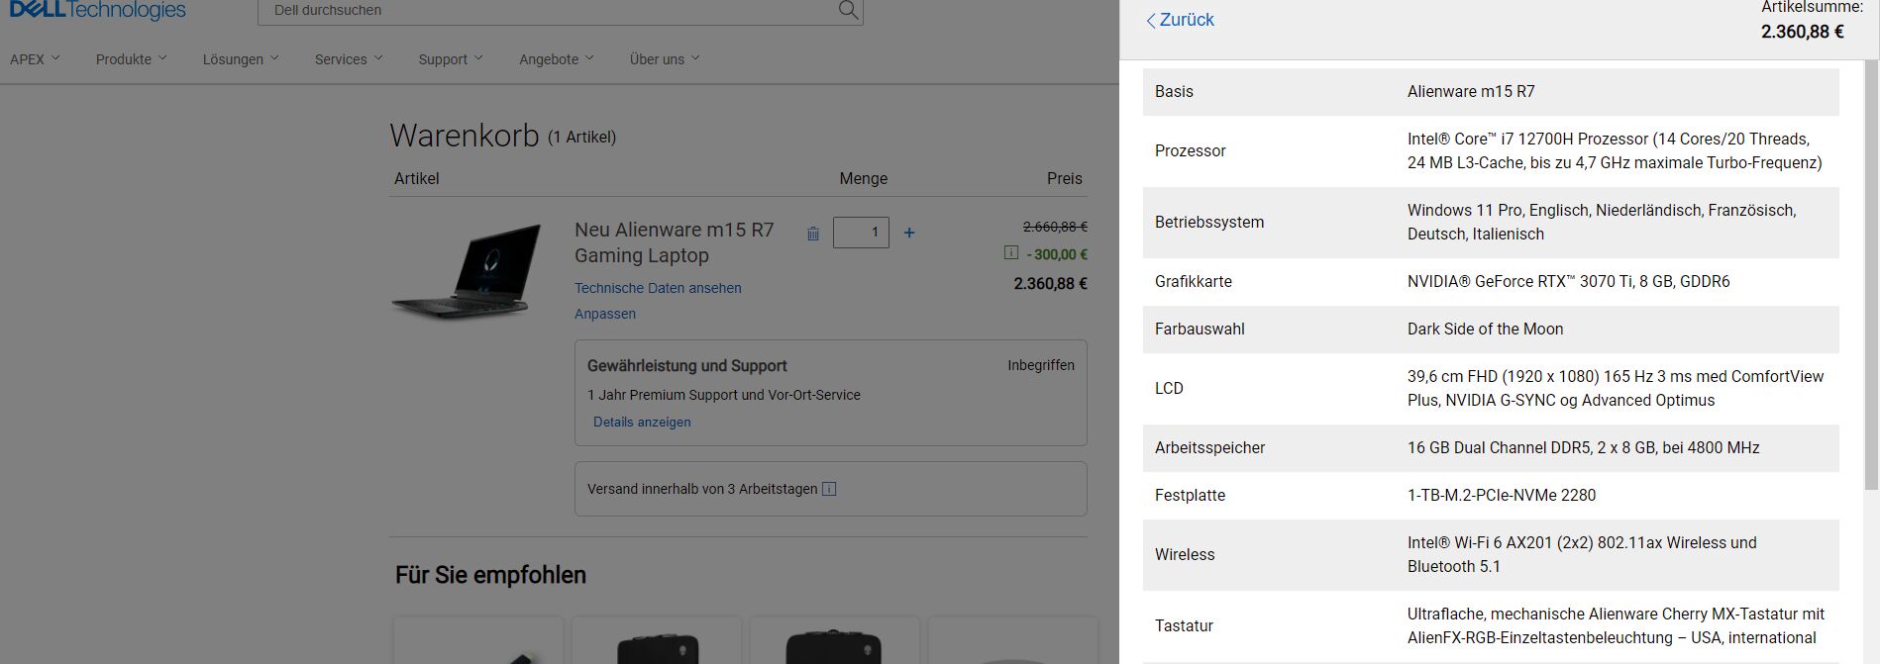Click the quantity input field showing 1
This screenshot has height=664, width=1880.
pos(861,233)
